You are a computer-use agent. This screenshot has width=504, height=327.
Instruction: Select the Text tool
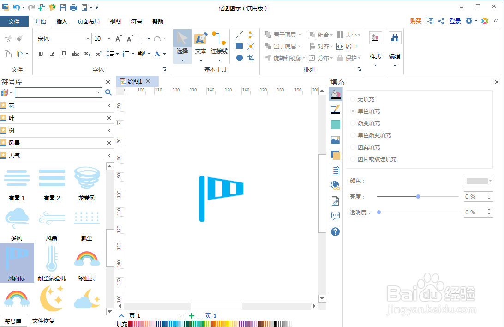click(x=201, y=46)
